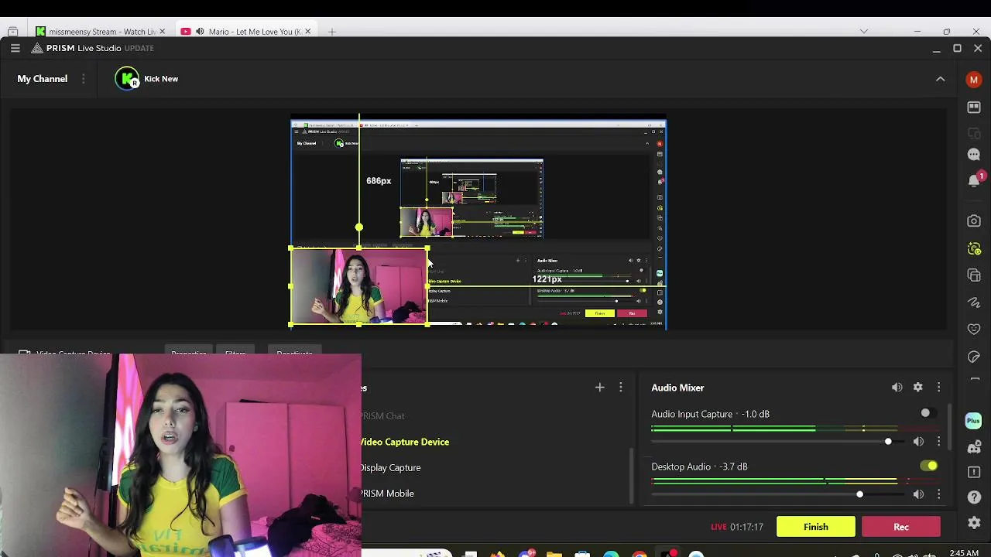Viewport: 991px width, 557px height.
Task: Click the Rec record button
Action: (x=901, y=527)
